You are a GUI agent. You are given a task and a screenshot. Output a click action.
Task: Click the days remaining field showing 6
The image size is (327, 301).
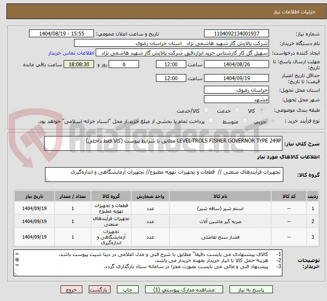(x=124, y=64)
